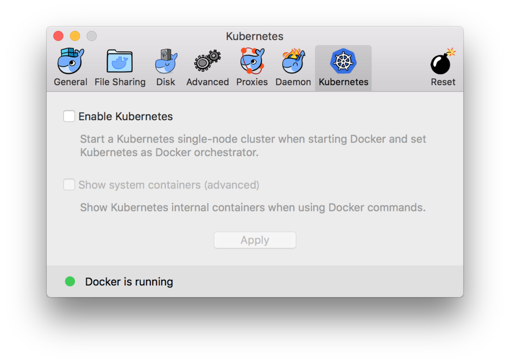Click the single-node cluster description text

253,146
